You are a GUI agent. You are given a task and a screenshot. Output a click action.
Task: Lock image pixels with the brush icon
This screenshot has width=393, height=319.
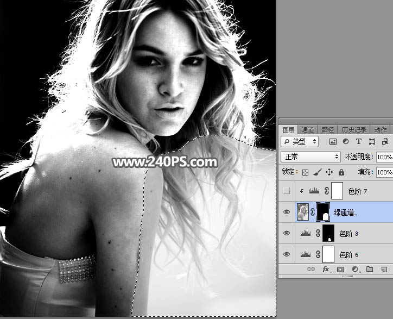click(317, 172)
